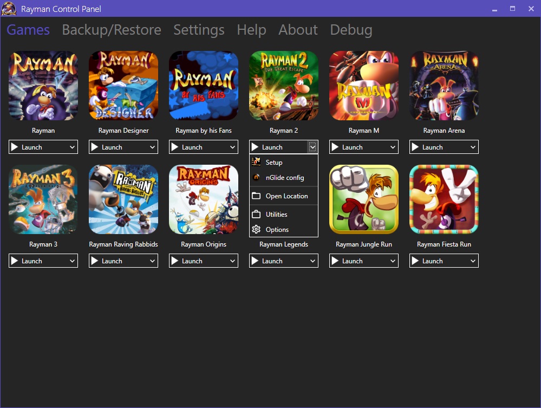Select Options in the Rayman 2 menu

[x=284, y=230]
